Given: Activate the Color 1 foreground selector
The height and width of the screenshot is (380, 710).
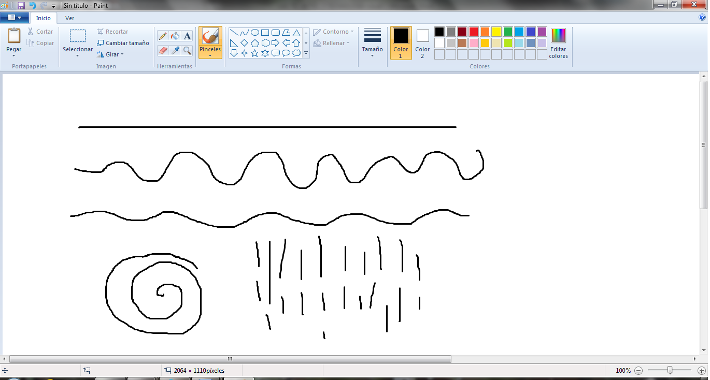Looking at the screenshot, I should 401,43.
